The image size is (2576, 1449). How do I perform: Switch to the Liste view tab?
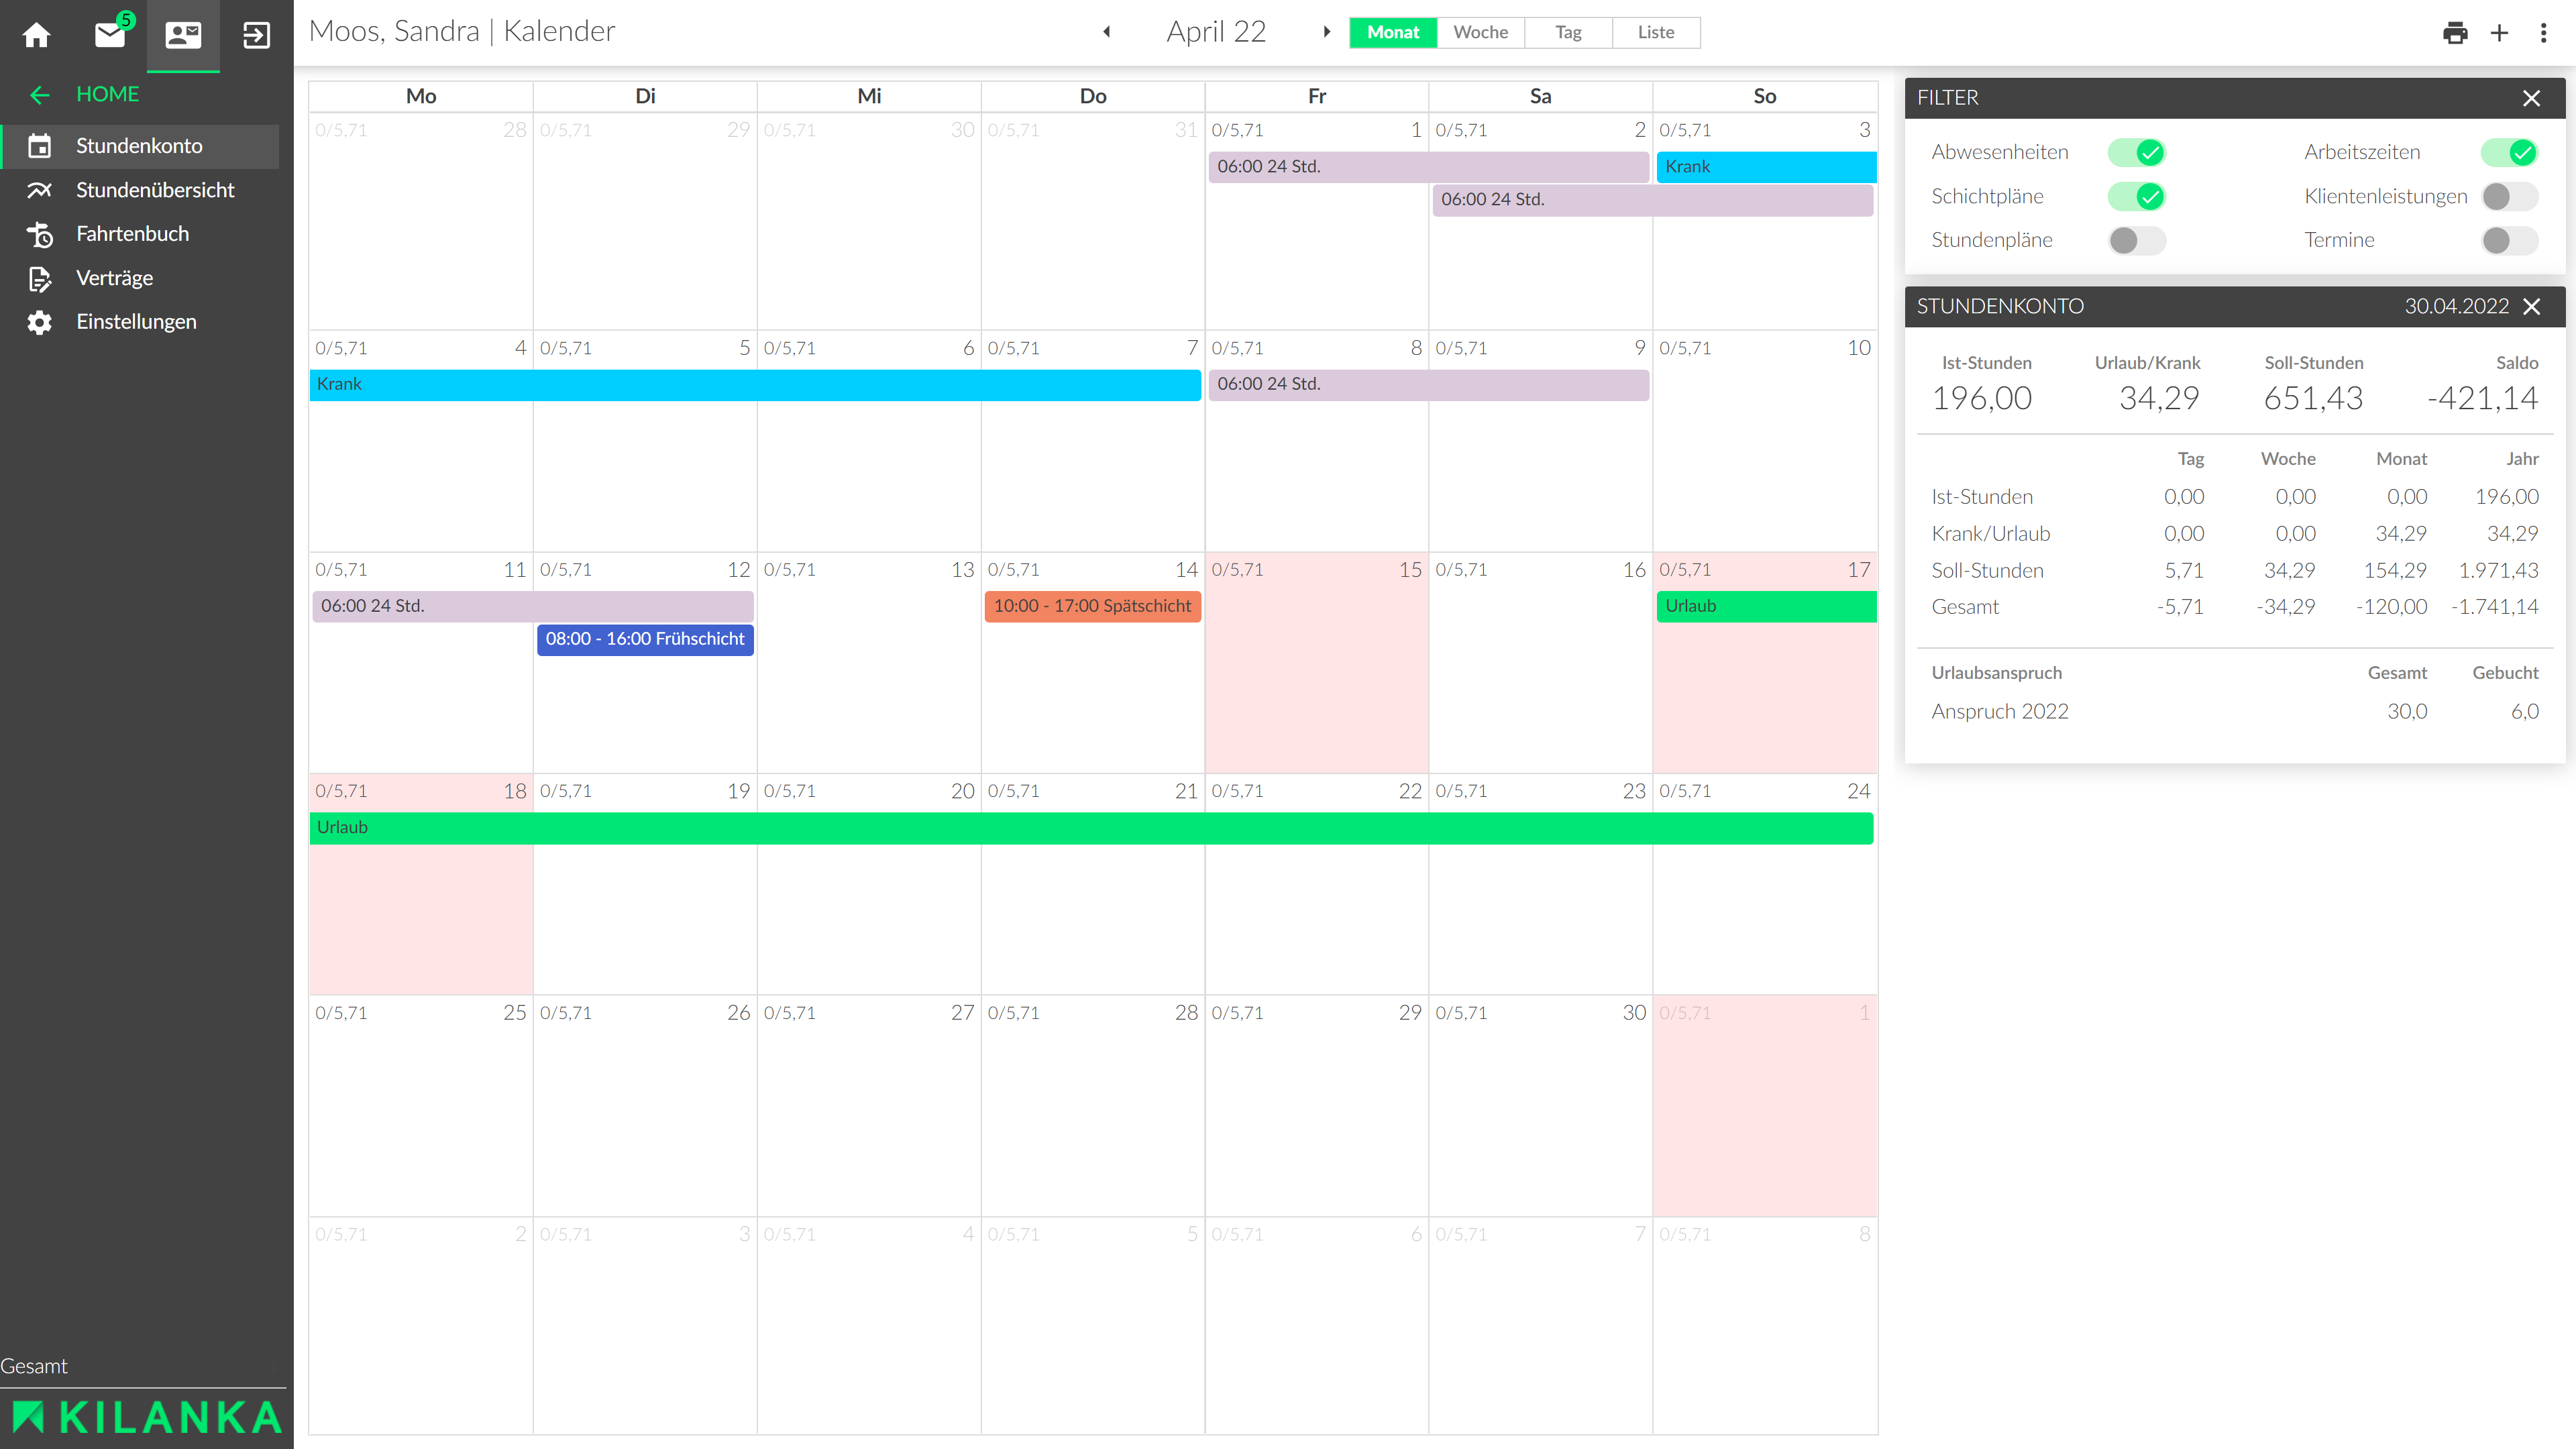click(x=1655, y=32)
